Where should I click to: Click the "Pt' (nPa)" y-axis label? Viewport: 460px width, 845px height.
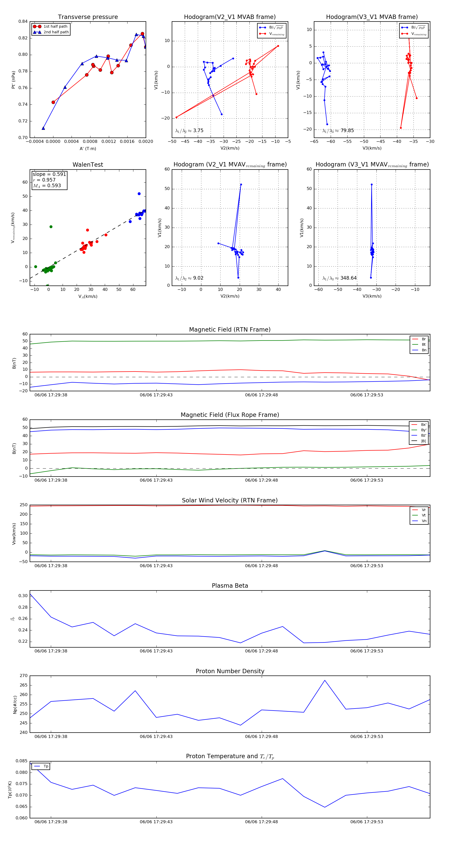tap(14, 80)
